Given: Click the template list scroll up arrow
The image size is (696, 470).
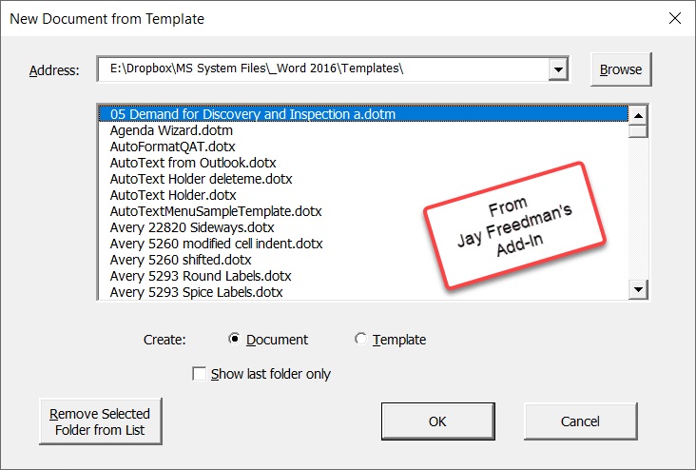Looking at the screenshot, I should tap(638, 116).
